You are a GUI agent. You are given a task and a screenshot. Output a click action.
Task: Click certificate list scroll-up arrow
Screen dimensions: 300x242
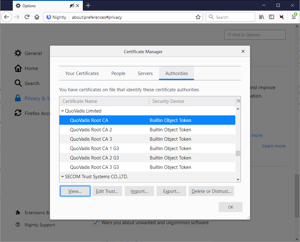[238, 109]
